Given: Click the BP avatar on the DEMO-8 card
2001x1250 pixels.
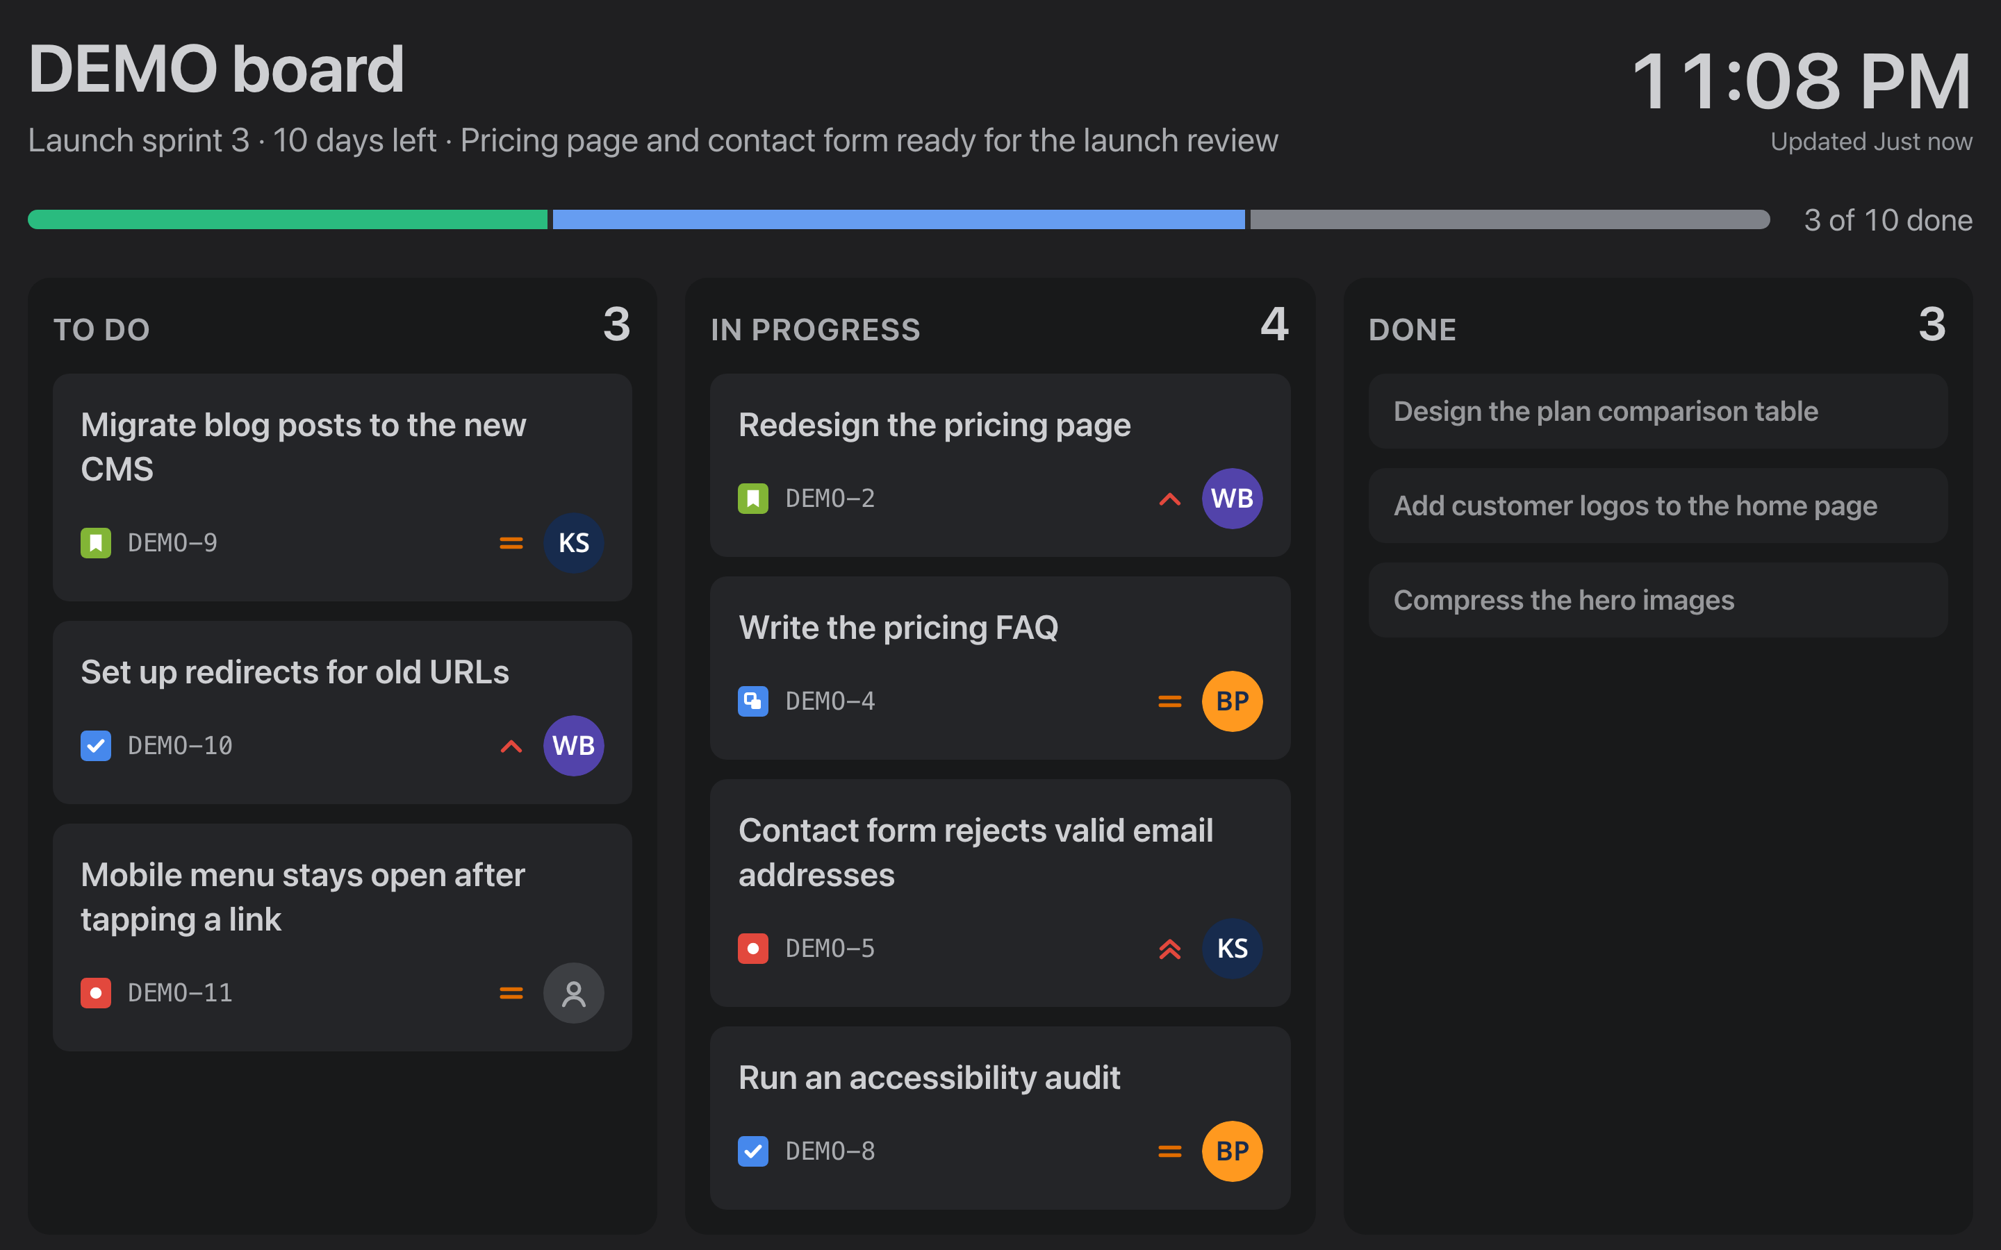Looking at the screenshot, I should tap(1232, 1151).
